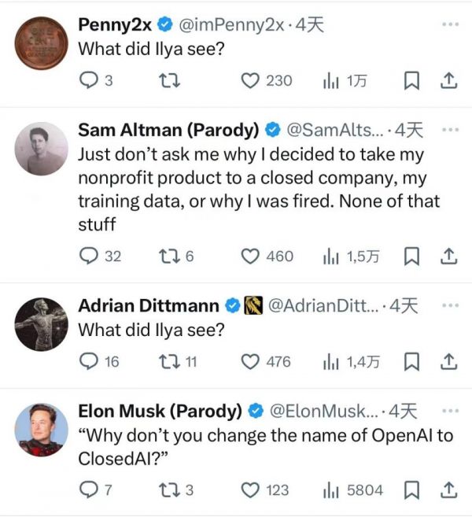Open more options on Sam Altman tweet
Viewport: 472px width, 517px height.
pos(449,128)
